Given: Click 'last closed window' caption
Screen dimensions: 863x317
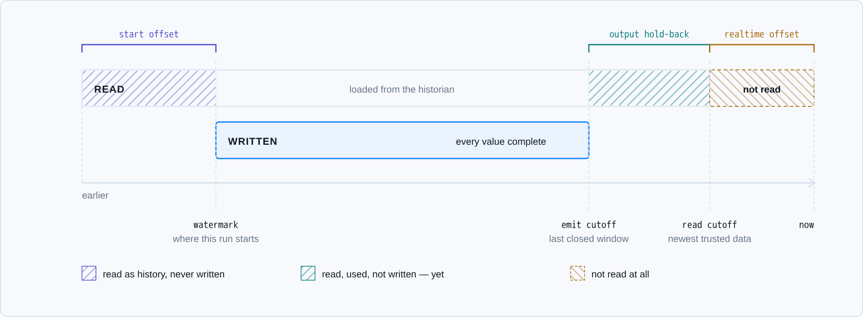Looking at the screenshot, I should [589, 239].
